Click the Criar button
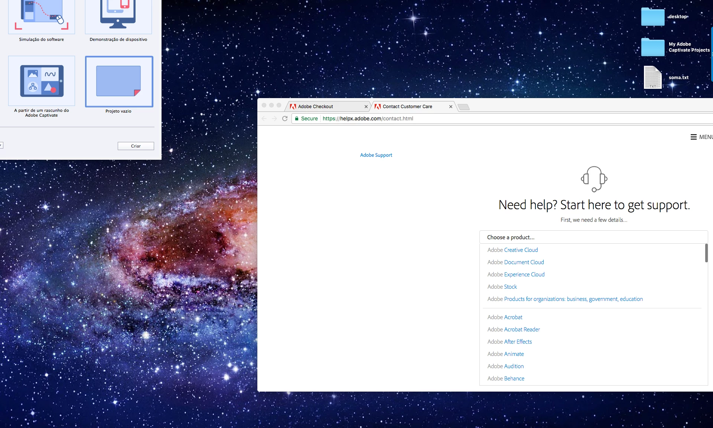Screen dimensions: 713x428 [x=136, y=146]
